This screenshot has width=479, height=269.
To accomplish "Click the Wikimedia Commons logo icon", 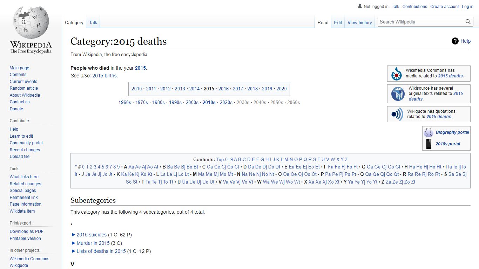I will pos(397,74).
